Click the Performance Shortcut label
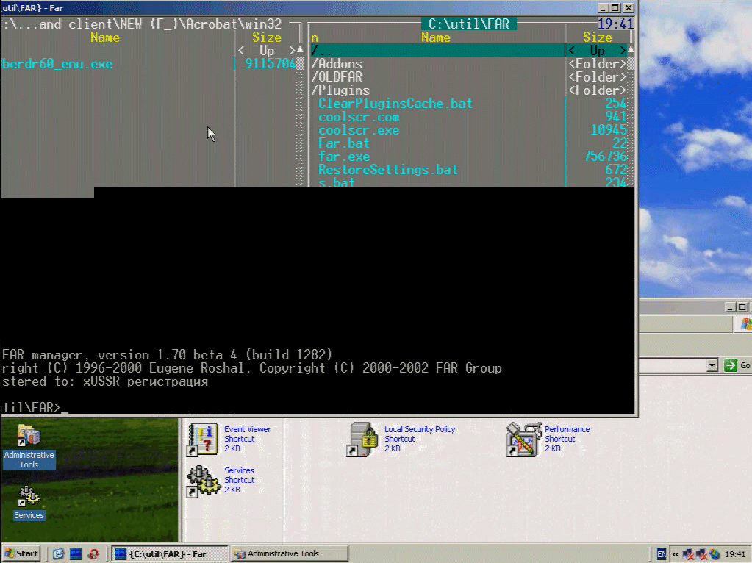The height and width of the screenshot is (563, 752). [x=567, y=439]
